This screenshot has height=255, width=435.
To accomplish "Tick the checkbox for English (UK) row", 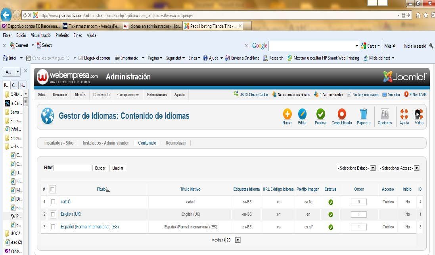I will (x=53, y=214).
